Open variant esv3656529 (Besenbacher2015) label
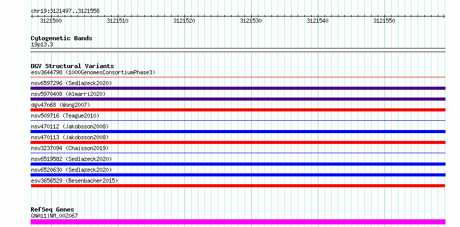Image resolution: width=460 pixels, height=227 pixels. click(x=74, y=181)
